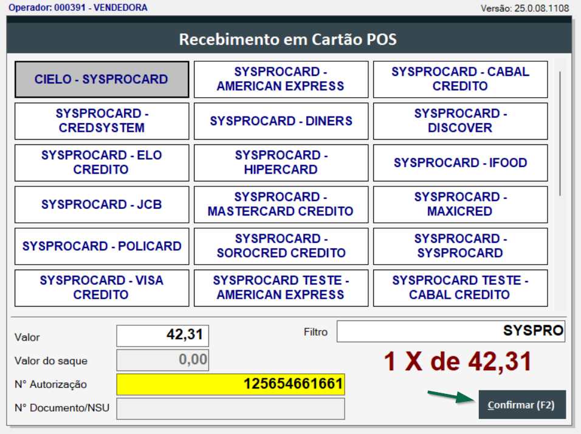This screenshot has height=434, width=581.
Task: Click the 'Recebimento em Cartão POS' title
Action: click(x=288, y=39)
